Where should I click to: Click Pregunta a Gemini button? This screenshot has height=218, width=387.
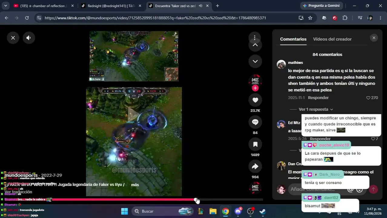pyautogui.click(x=322, y=6)
